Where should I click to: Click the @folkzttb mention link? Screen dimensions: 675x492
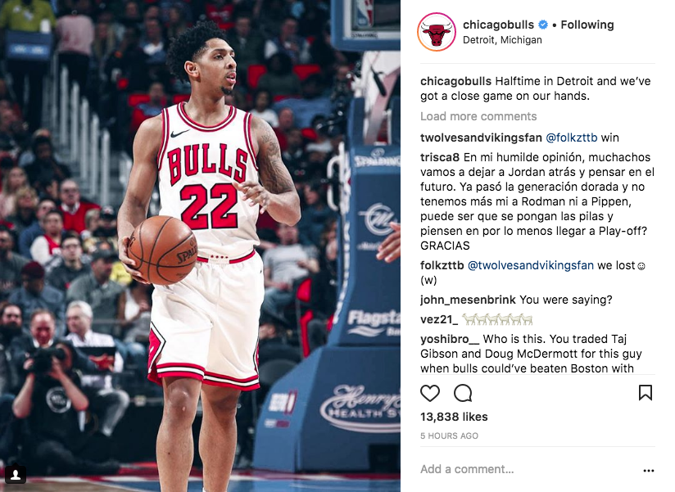point(571,138)
